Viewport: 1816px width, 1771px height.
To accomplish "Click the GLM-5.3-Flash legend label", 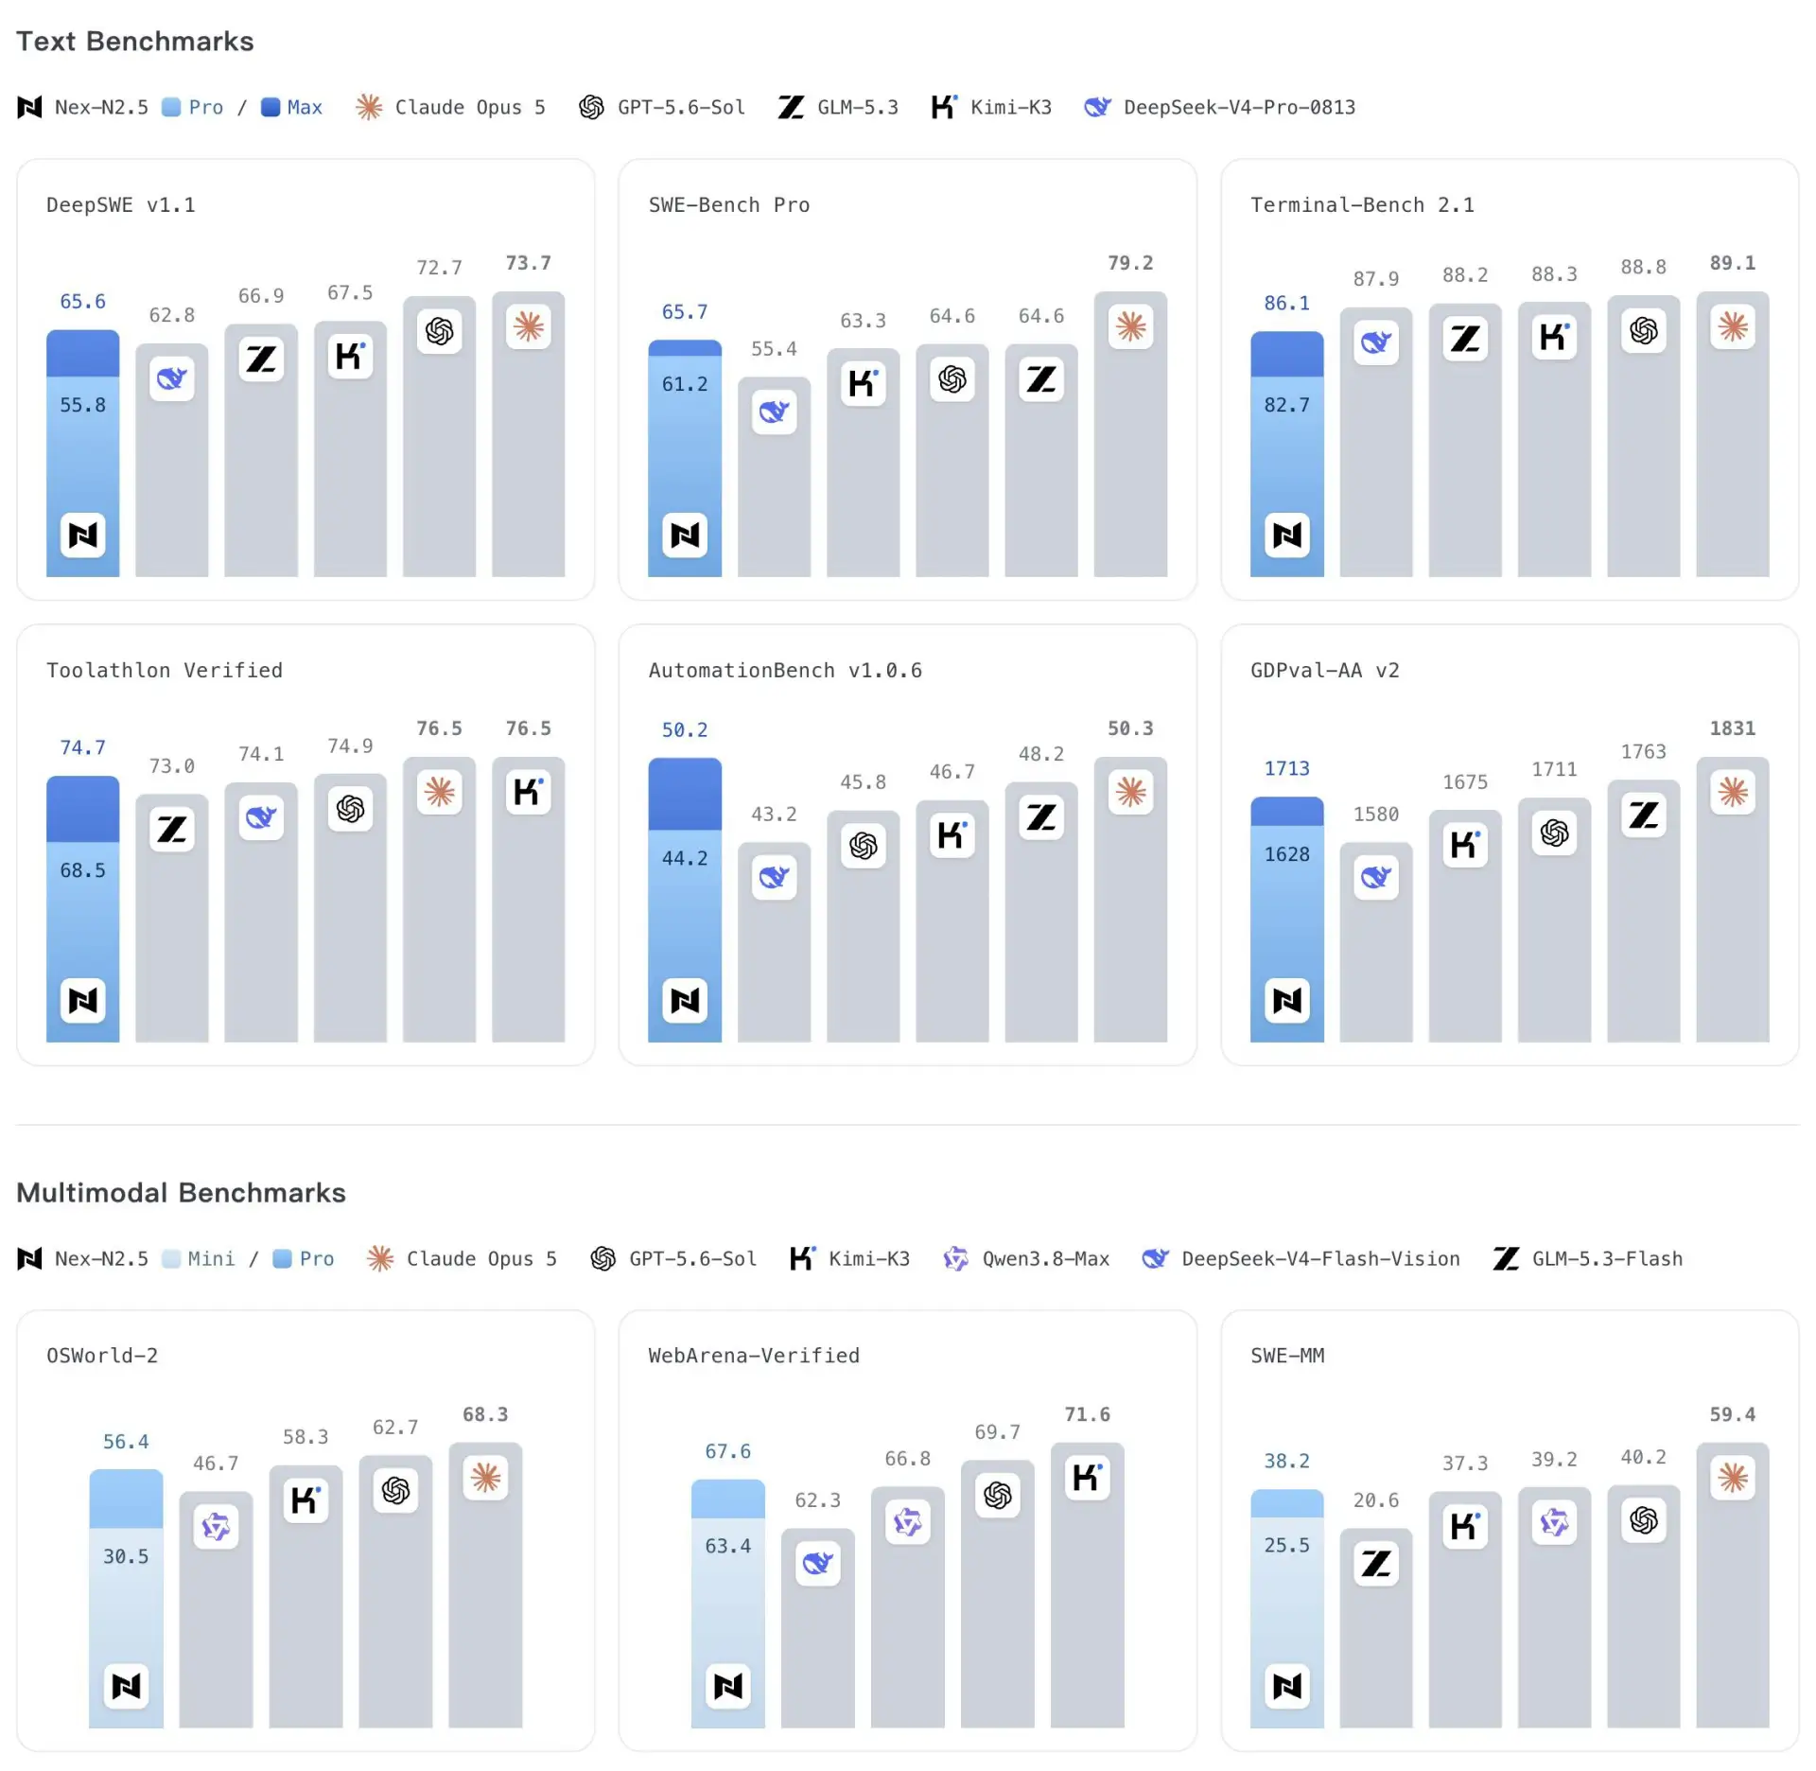I will coord(1607,1258).
